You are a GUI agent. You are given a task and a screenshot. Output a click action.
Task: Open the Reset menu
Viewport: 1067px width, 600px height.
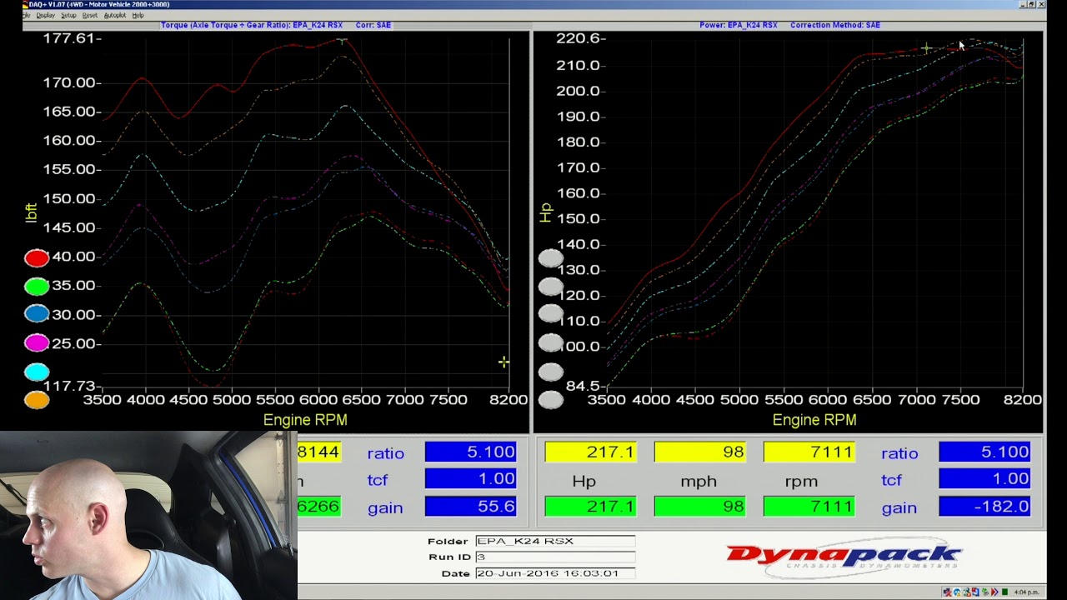[89, 15]
